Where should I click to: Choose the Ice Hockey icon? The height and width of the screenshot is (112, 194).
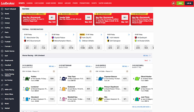2,80
